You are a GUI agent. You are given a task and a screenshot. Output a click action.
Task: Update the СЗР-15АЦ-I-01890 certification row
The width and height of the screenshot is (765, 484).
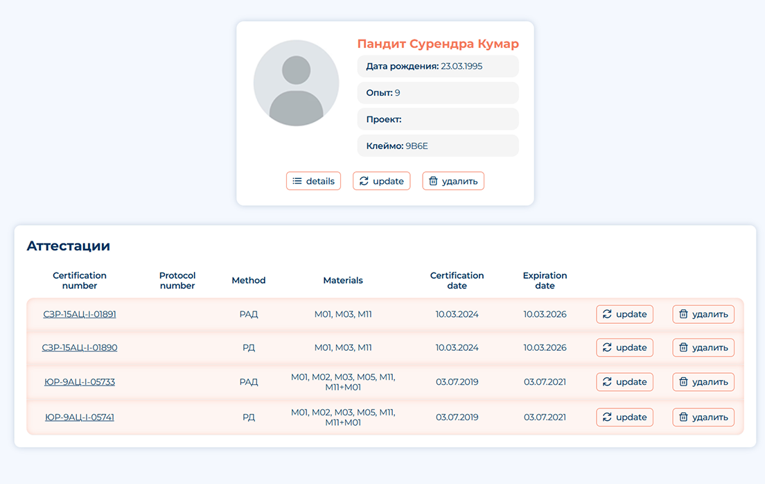624,347
